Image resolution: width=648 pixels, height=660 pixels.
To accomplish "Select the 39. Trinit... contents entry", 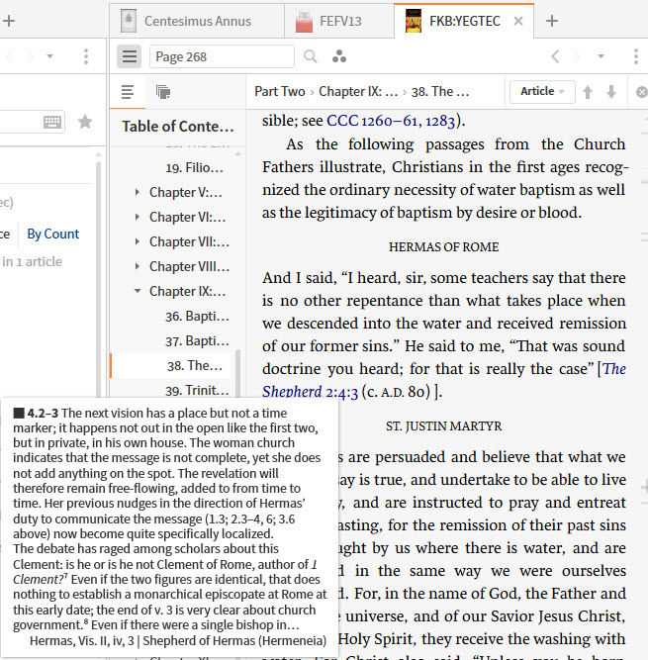I will coord(197,390).
